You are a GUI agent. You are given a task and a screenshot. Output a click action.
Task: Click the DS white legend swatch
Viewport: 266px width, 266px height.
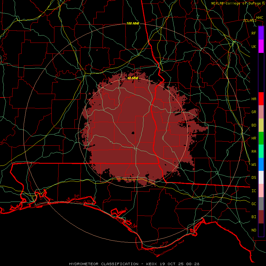(x=261, y=177)
